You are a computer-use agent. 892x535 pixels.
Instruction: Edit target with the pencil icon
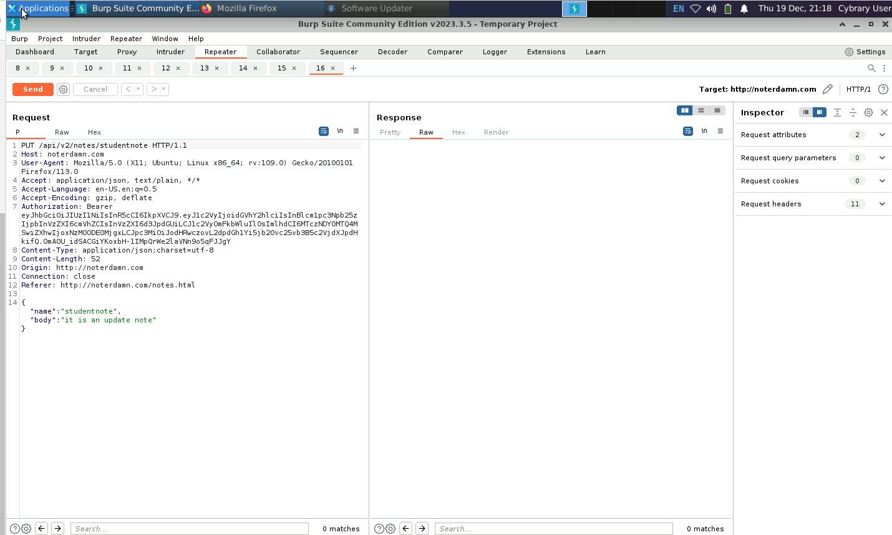tap(827, 89)
